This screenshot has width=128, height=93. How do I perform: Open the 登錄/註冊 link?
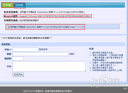pos(43,49)
